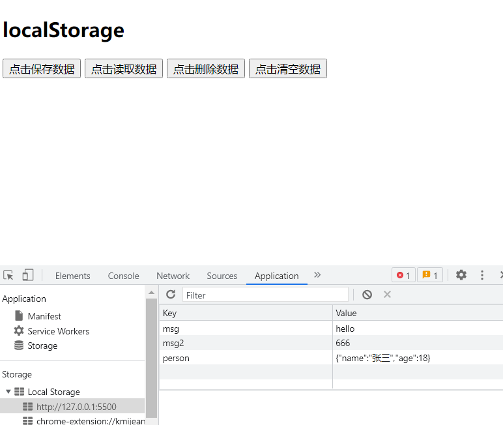503x425 pixels.
Task: Click the sidebar scrollbar up arrow
Action: click(x=151, y=293)
